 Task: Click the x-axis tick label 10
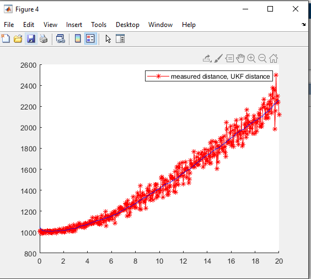(159, 261)
